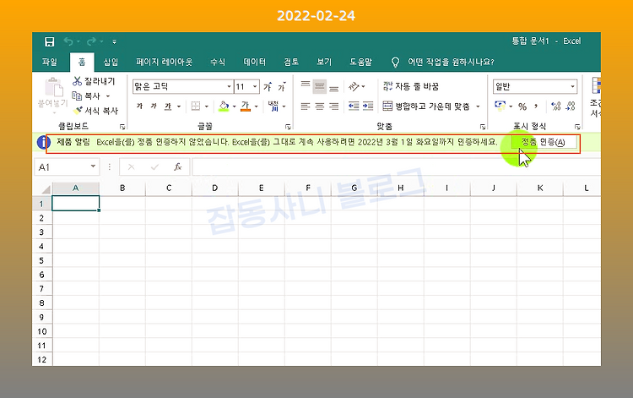Click the select all corner triangle
Viewport: 633px width, 398px height.
(46, 188)
